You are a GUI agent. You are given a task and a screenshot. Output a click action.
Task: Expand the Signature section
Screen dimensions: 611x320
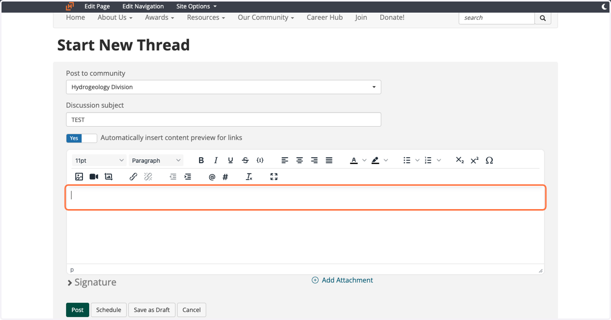pyautogui.click(x=92, y=282)
